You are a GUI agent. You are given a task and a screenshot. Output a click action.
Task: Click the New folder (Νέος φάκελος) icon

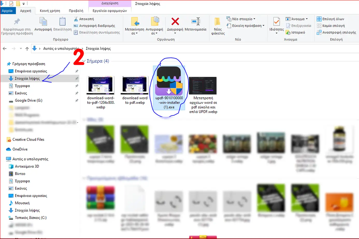(218, 22)
